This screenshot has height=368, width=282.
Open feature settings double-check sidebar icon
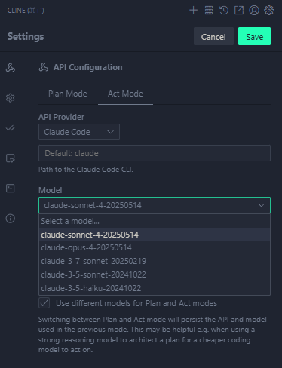pyautogui.click(x=11, y=128)
